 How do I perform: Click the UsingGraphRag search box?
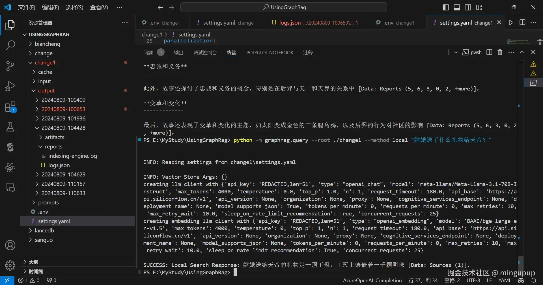284,7
